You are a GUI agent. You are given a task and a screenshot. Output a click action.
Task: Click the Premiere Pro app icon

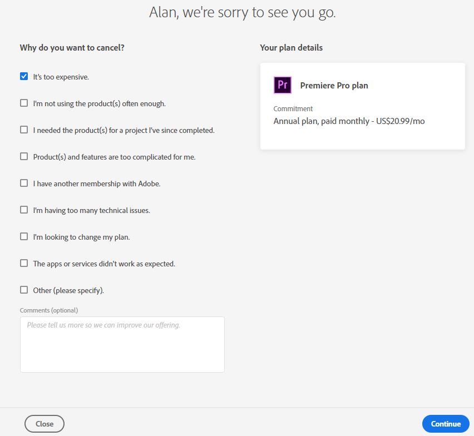(x=283, y=85)
